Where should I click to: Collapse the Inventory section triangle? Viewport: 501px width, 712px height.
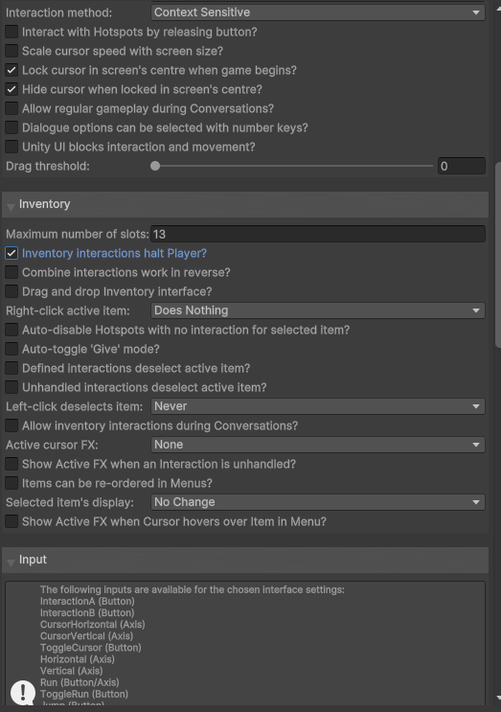click(11, 207)
